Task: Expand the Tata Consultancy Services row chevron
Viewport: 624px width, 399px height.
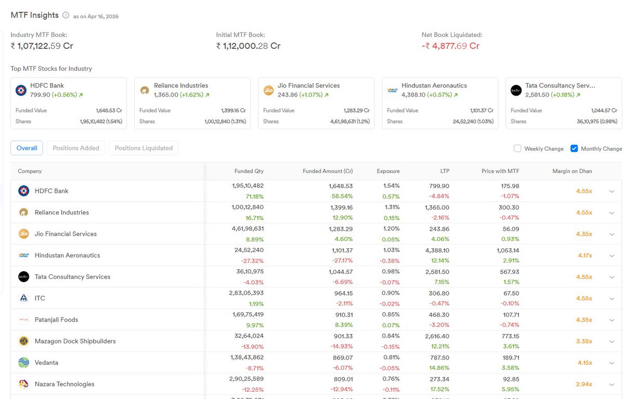Action: [x=612, y=277]
